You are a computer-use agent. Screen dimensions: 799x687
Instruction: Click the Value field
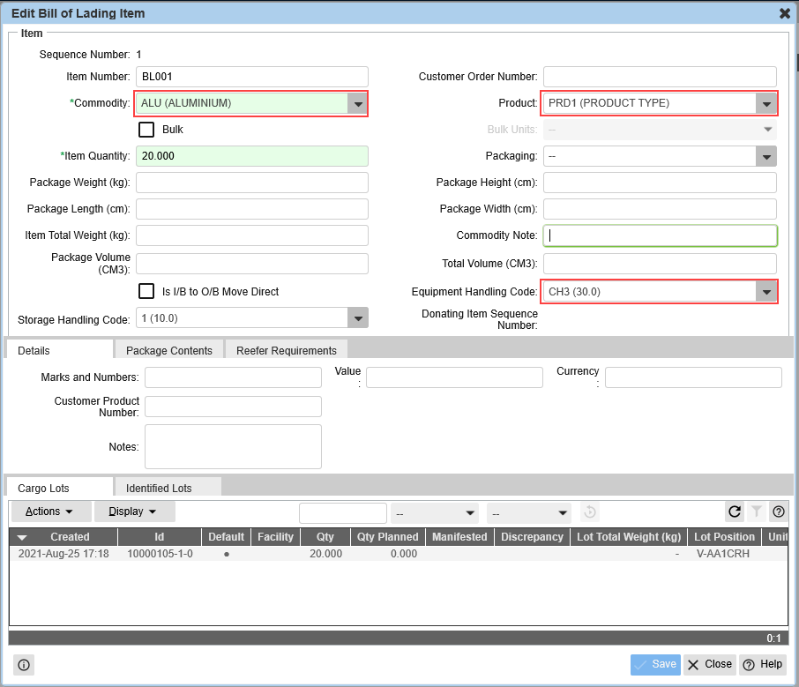[x=454, y=377]
